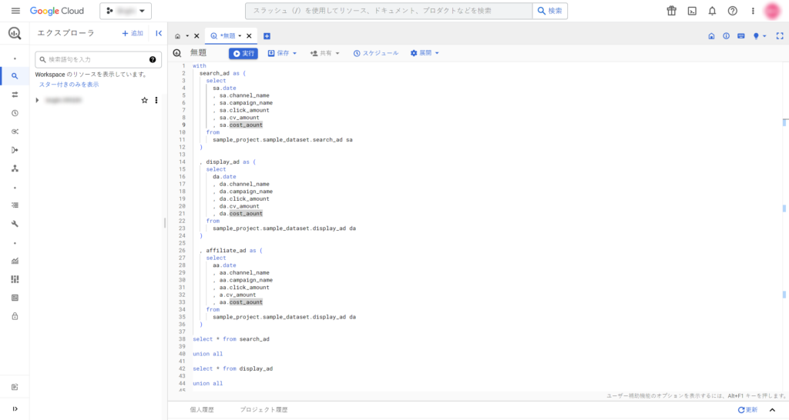The image size is (789, 420).
Task: Open the Google Cloud hamburger navigation menu
Action: [15, 11]
